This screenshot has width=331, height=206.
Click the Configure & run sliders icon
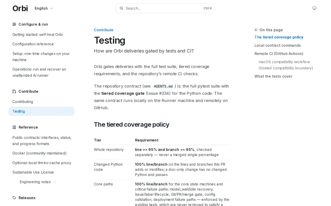14,24
